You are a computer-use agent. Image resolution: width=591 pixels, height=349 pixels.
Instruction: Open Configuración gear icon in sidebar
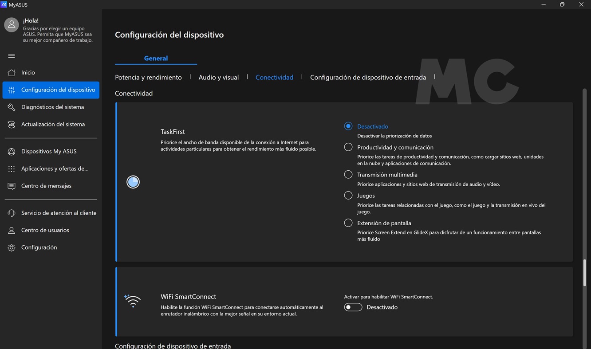tap(12, 248)
